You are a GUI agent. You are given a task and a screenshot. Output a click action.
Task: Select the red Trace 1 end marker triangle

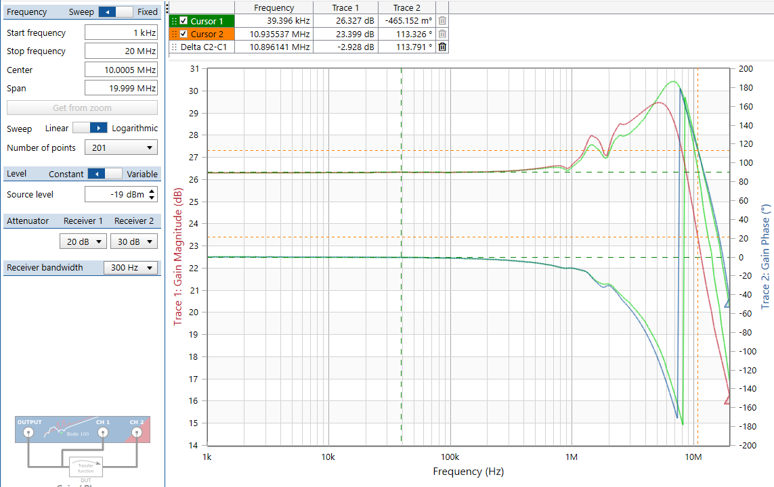pyautogui.click(x=727, y=399)
